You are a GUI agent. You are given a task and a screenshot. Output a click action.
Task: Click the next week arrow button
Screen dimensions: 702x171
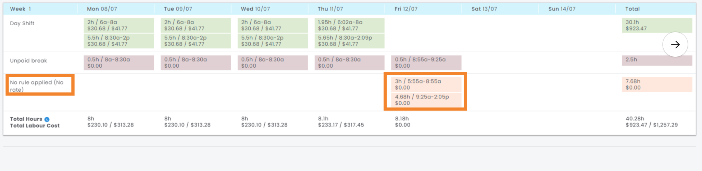pyautogui.click(x=675, y=44)
